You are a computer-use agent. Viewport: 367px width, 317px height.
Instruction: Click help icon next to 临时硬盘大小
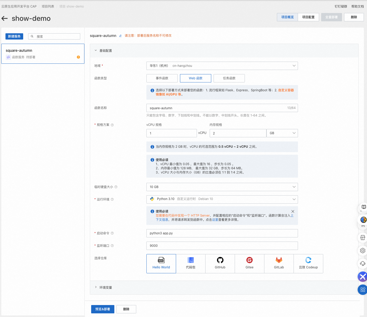tap(116, 187)
